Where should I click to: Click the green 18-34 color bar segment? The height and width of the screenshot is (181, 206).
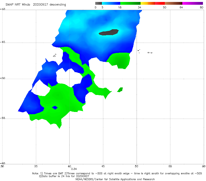click(130, 3)
